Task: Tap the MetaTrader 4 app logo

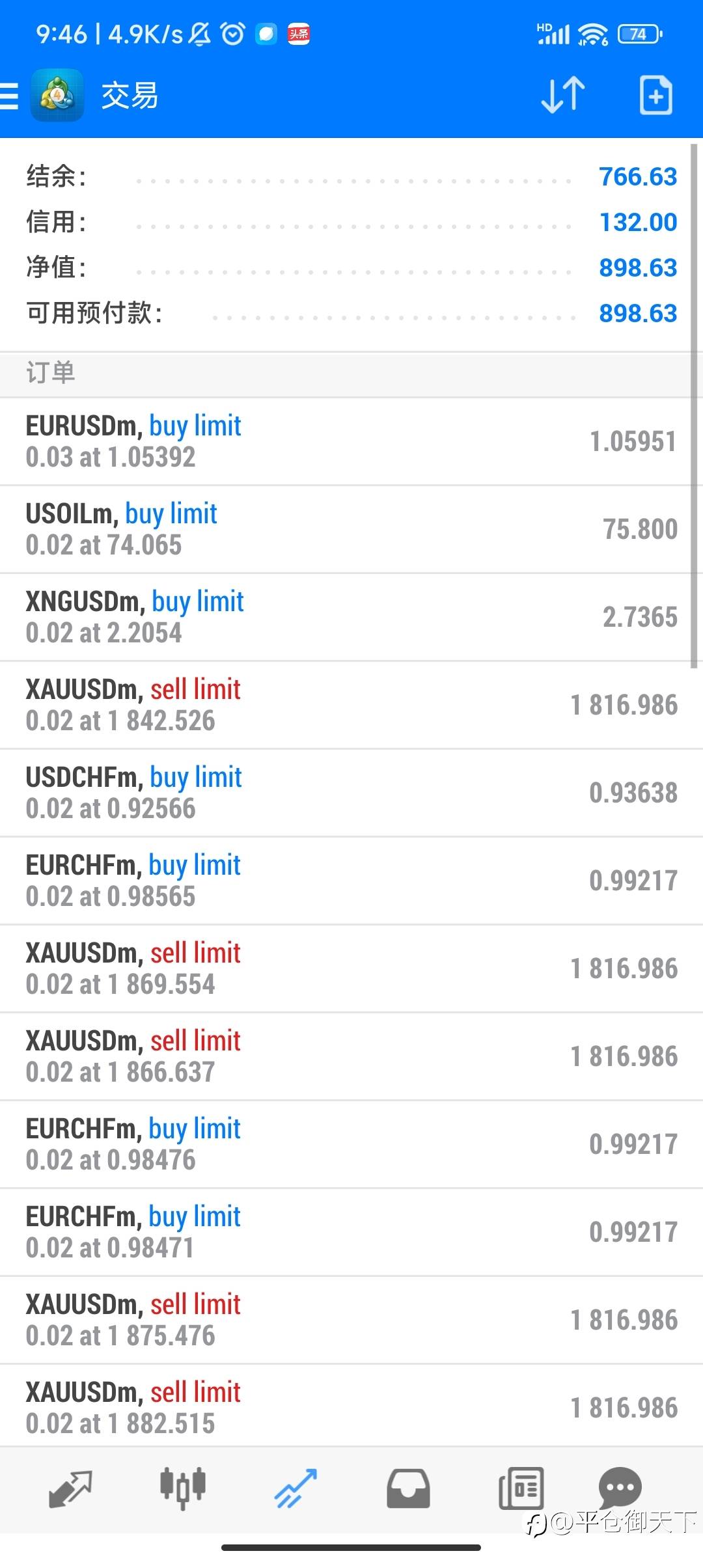Action: 57,96
